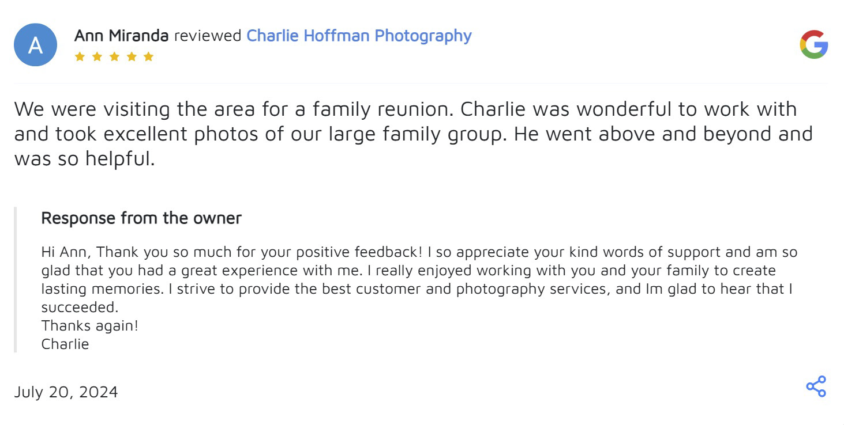
Task: Click the word 'reviewed' in the header
Action: (x=207, y=36)
